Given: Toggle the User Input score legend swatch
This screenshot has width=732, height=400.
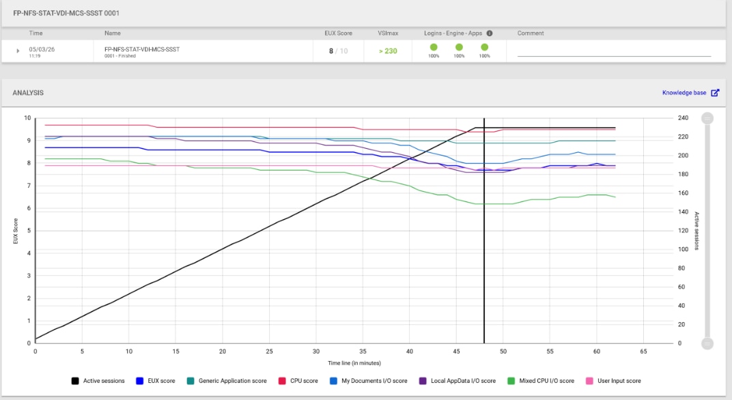Looking at the screenshot, I should coord(589,381).
